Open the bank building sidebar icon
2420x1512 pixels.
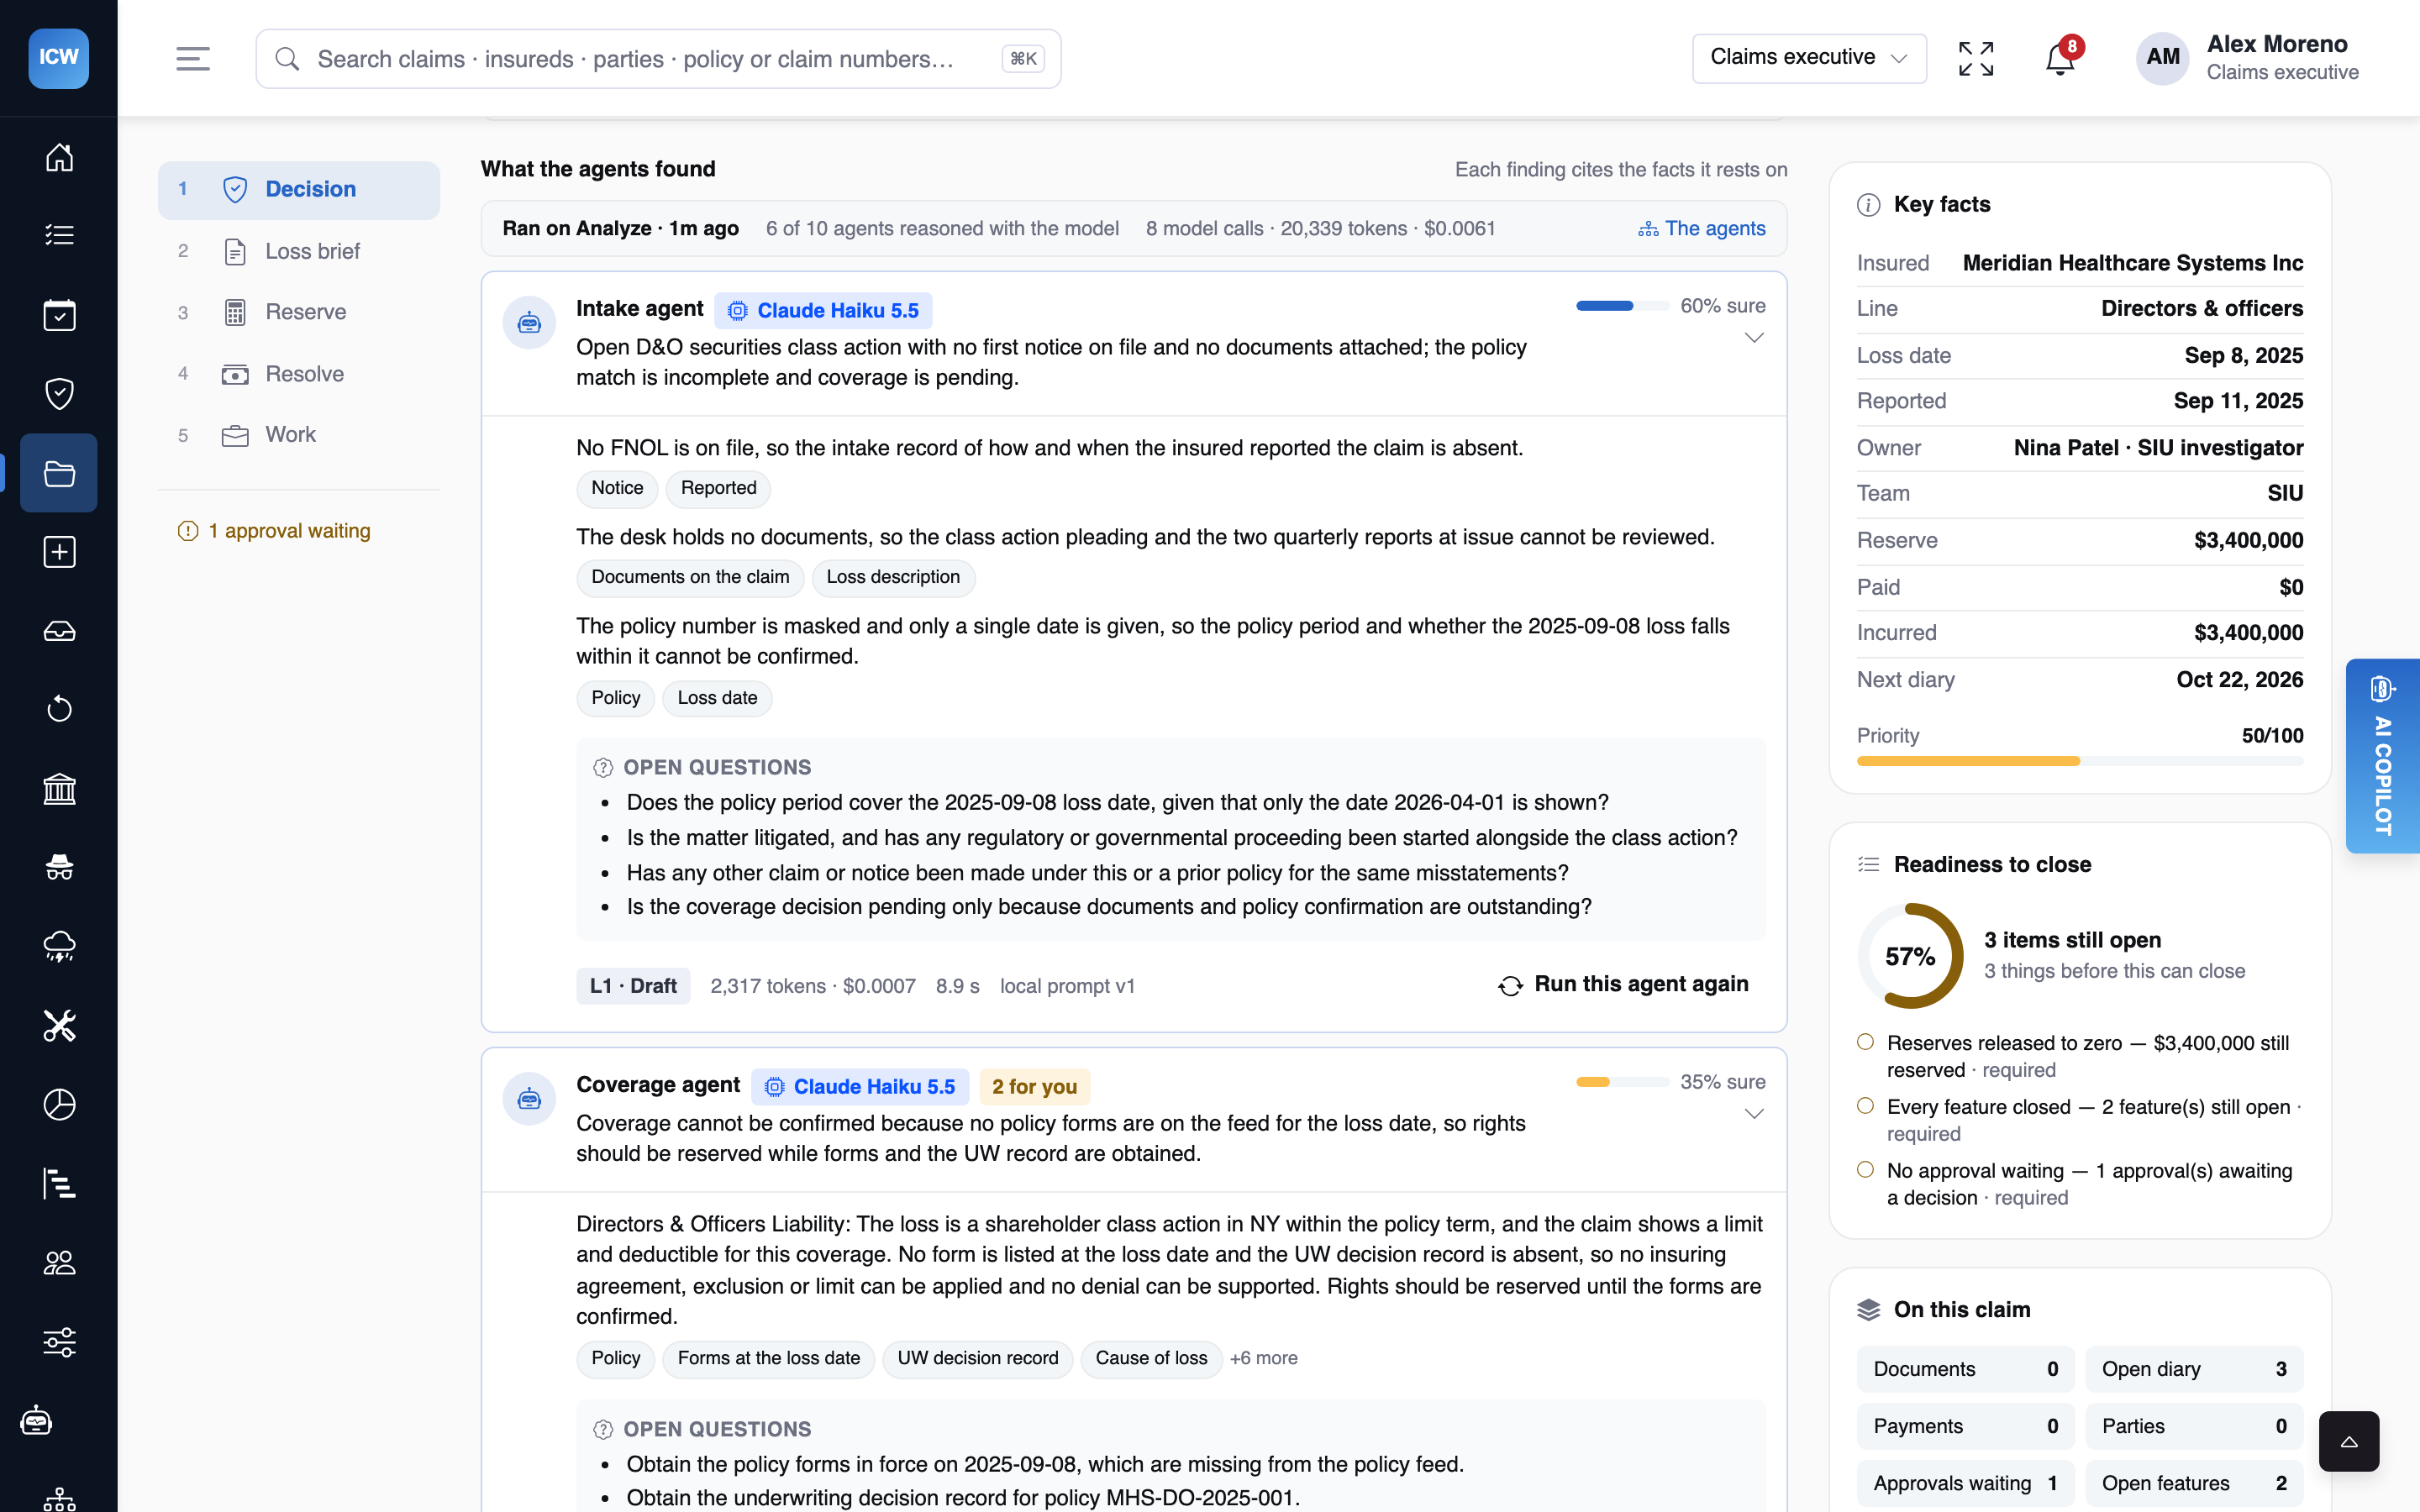(59, 789)
